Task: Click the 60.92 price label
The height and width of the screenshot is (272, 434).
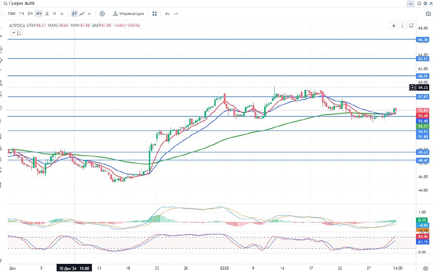Action: click(423, 76)
